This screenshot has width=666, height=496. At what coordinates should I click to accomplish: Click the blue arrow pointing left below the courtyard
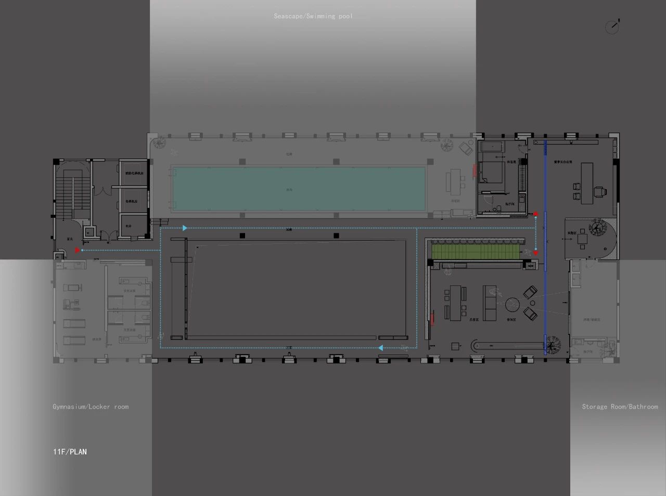(x=381, y=347)
